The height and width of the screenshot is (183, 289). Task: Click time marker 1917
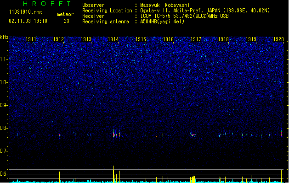pos(196,39)
